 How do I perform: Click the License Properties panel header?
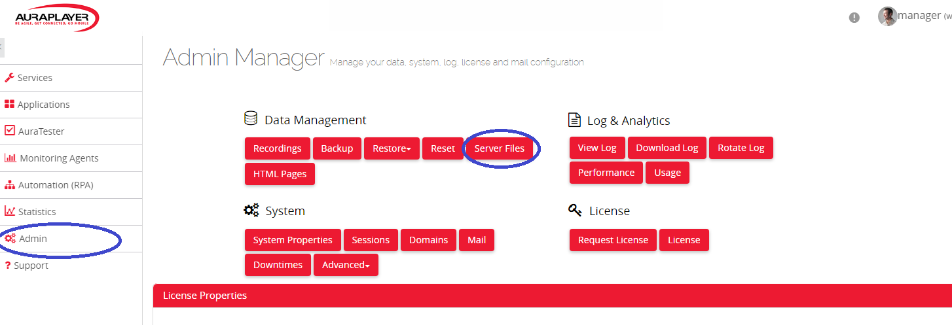[x=552, y=296]
